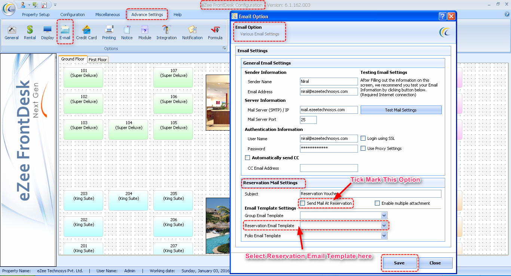This screenshot has width=511, height=276.
Task: Click the pool resort photo thumbnail
Action: (218, 226)
